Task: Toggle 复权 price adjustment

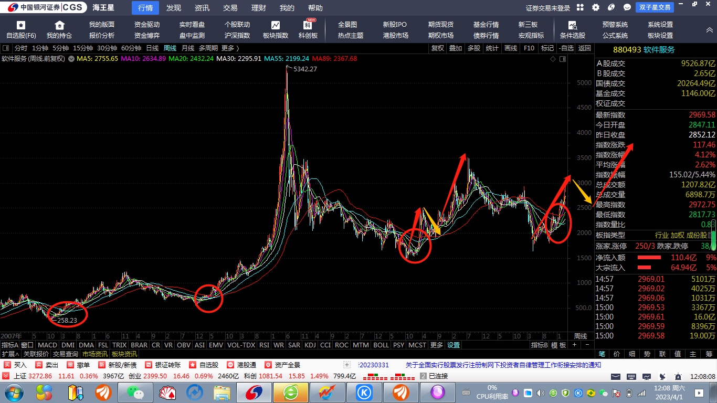Action: [x=438, y=48]
